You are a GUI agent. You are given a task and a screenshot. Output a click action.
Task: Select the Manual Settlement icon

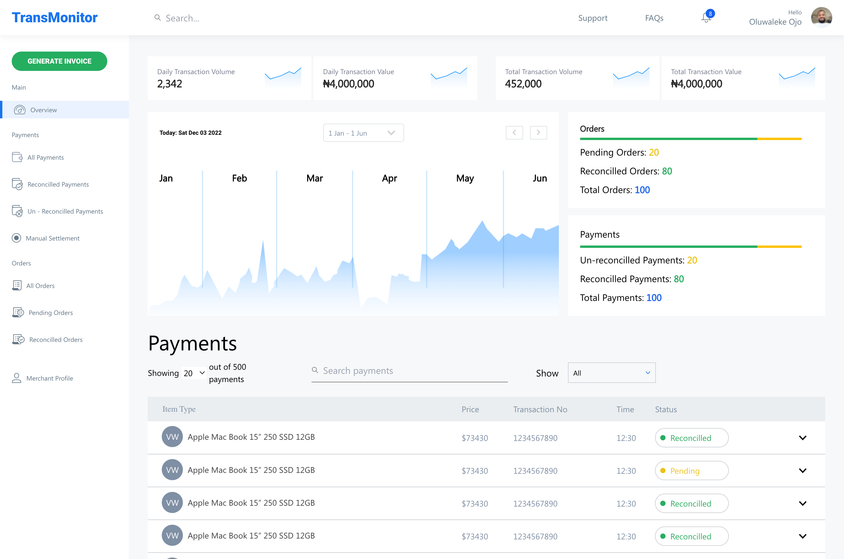(16, 238)
